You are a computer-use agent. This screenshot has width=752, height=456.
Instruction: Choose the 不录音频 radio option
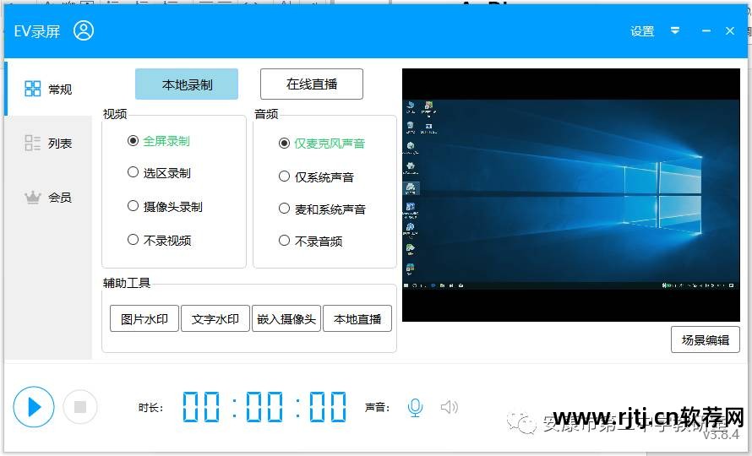(x=310, y=241)
